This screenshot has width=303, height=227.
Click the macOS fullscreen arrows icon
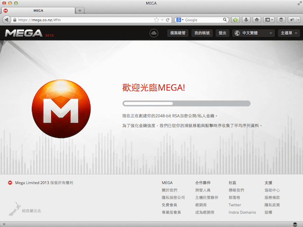click(x=300, y=3)
